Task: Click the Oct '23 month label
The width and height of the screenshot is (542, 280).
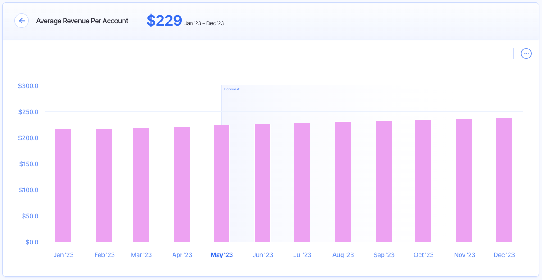Action: tap(423, 254)
